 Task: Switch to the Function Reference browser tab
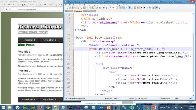29,5
